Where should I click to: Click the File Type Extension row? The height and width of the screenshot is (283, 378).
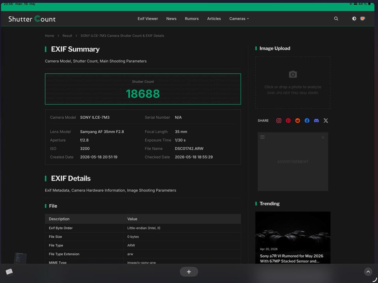[143, 254]
